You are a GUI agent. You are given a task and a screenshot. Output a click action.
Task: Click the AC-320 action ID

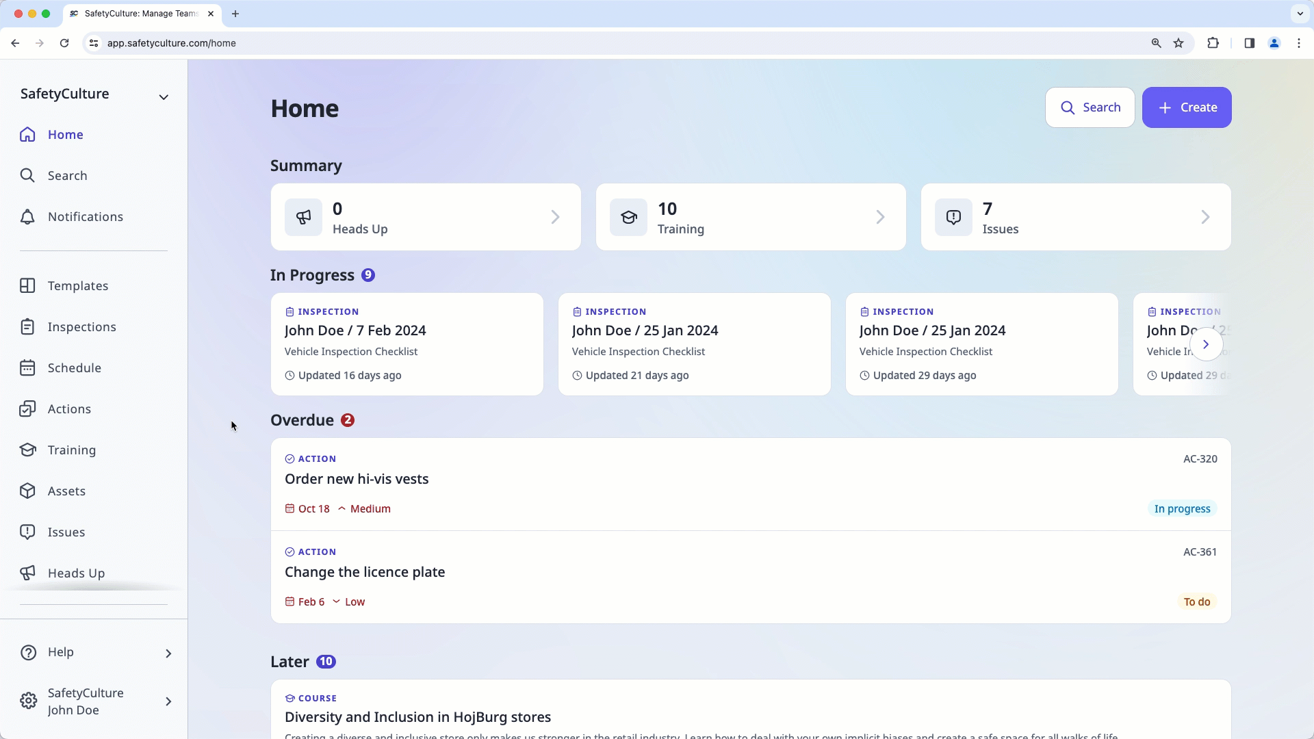(1200, 459)
